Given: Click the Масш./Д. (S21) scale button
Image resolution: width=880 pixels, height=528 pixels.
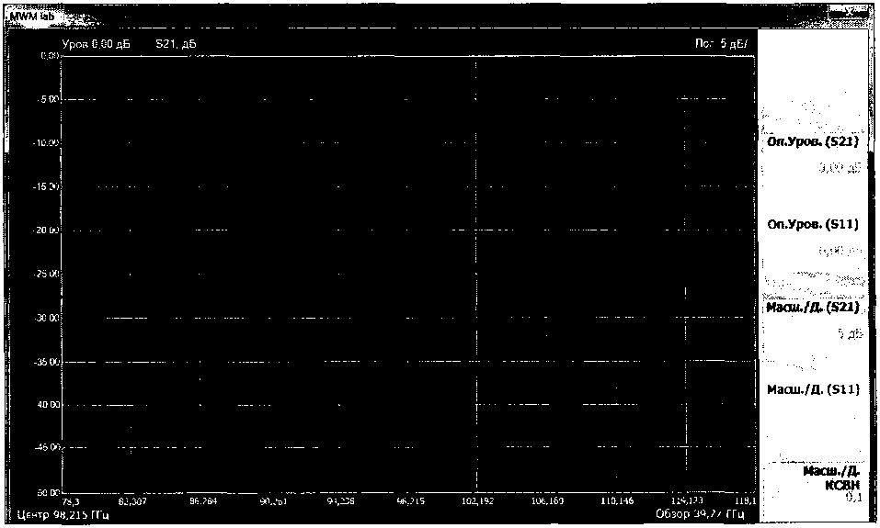Looking at the screenshot, I should pyautogui.click(x=813, y=308).
